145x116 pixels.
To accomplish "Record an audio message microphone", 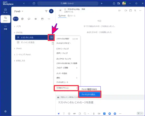I will pos(94,114).
